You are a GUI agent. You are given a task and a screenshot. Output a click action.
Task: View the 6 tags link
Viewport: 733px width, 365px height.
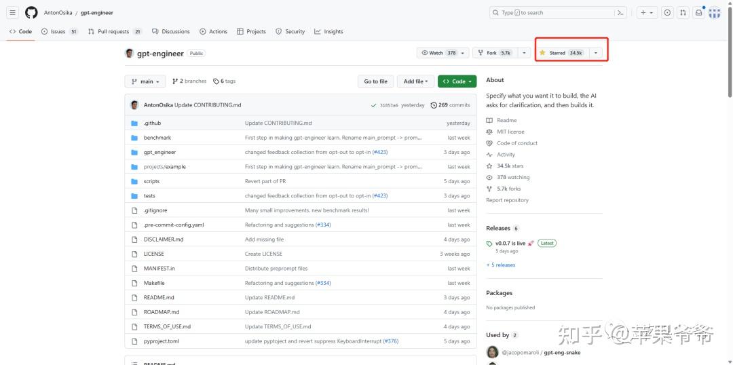coord(225,81)
